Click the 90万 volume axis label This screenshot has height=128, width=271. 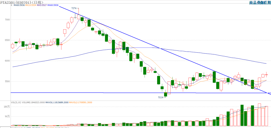8,116
